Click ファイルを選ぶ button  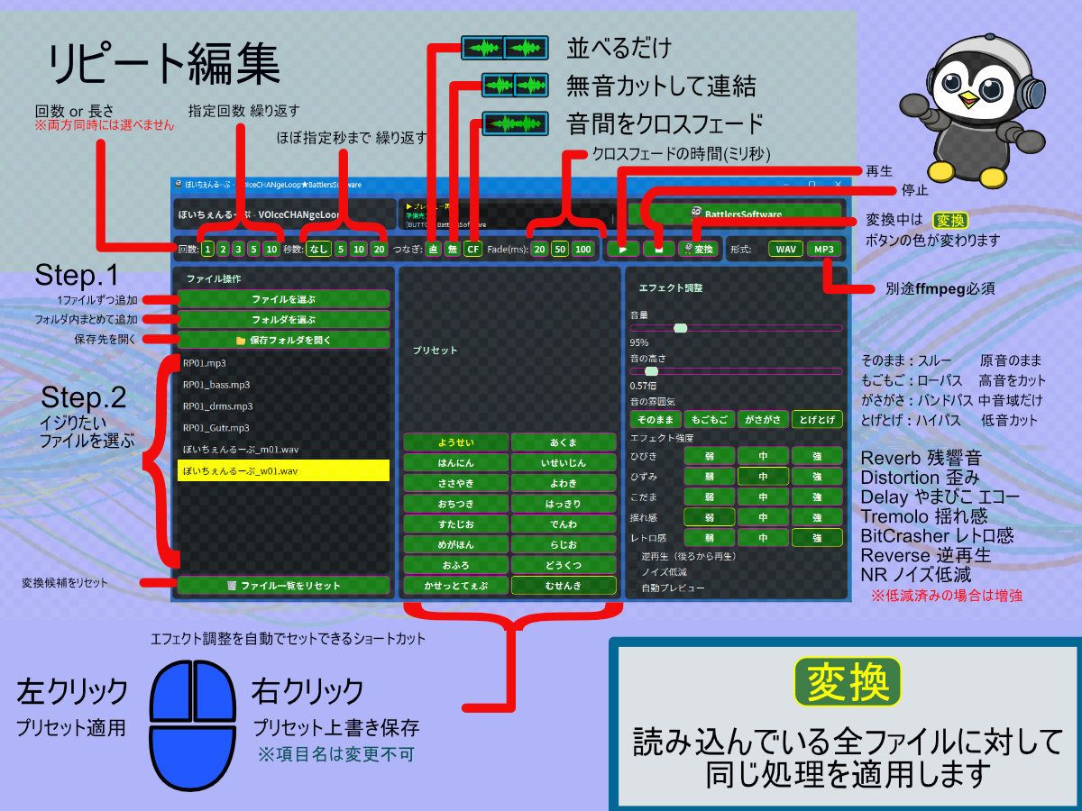tap(283, 298)
